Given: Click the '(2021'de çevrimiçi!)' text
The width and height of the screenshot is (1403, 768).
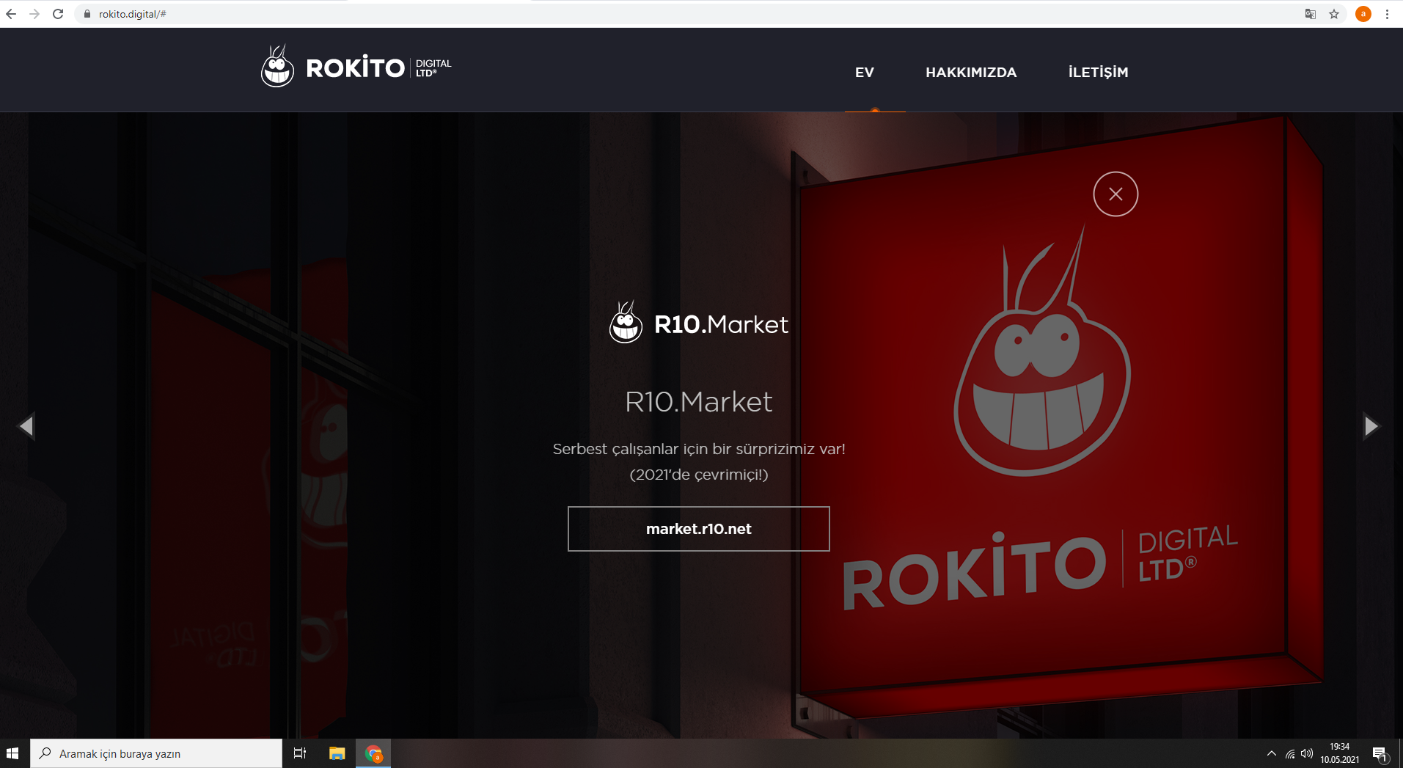Looking at the screenshot, I should pyautogui.click(x=699, y=475).
